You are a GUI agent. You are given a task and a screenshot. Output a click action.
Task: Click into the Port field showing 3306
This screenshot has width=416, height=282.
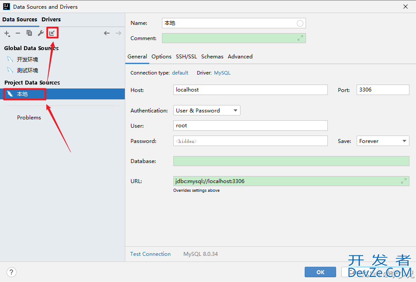(x=383, y=90)
